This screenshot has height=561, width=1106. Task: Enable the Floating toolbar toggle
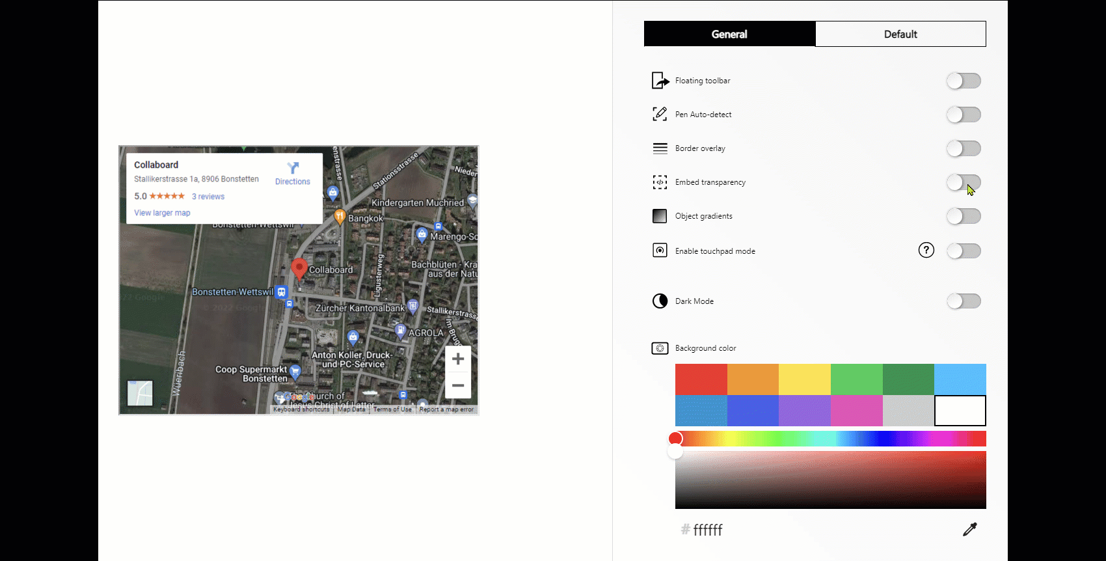[x=964, y=81]
